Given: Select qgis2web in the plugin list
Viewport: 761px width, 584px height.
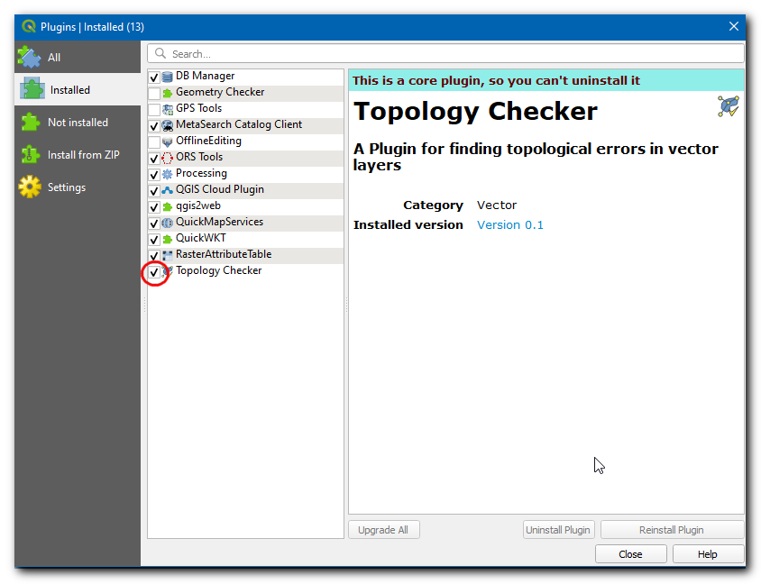Looking at the screenshot, I should click(198, 206).
